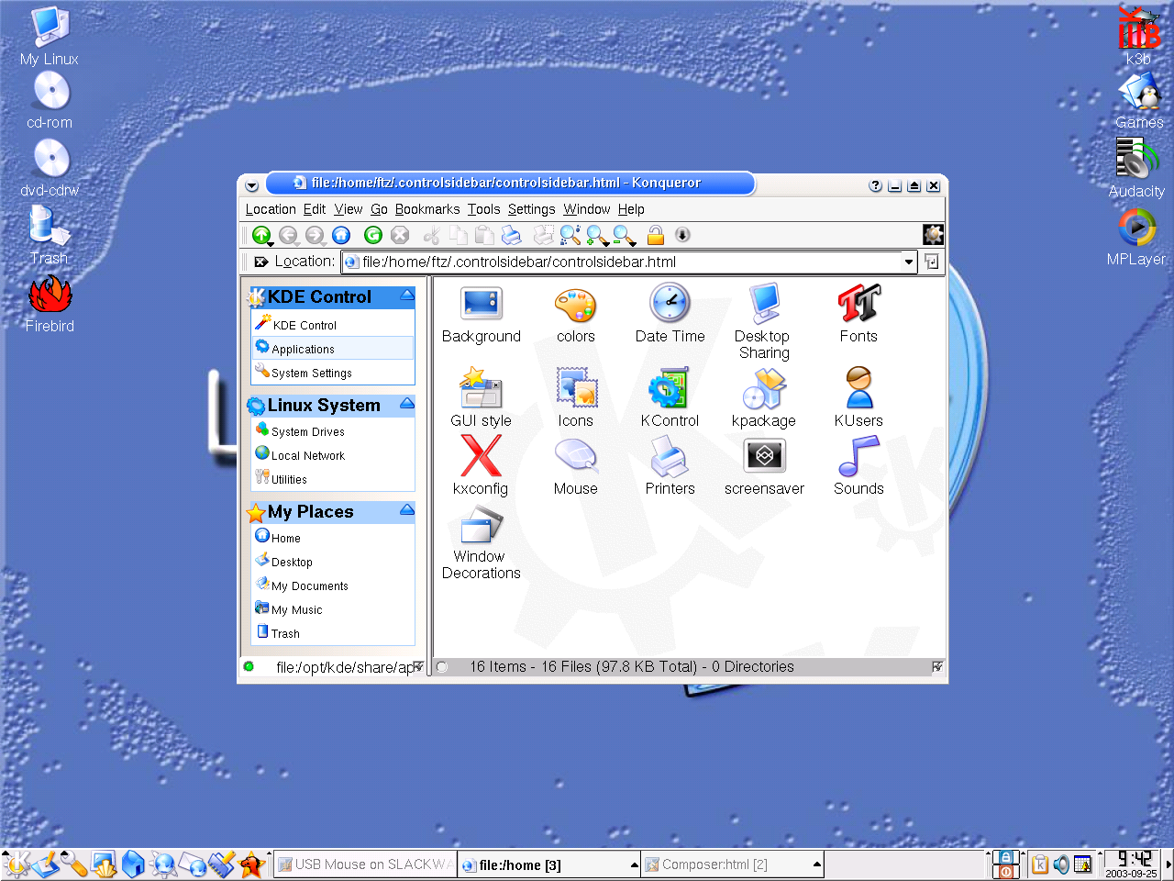Image resolution: width=1174 pixels, height=881 pixels.
Task: Open the Location URL history dropdown
Action: [x=909, y=262]
